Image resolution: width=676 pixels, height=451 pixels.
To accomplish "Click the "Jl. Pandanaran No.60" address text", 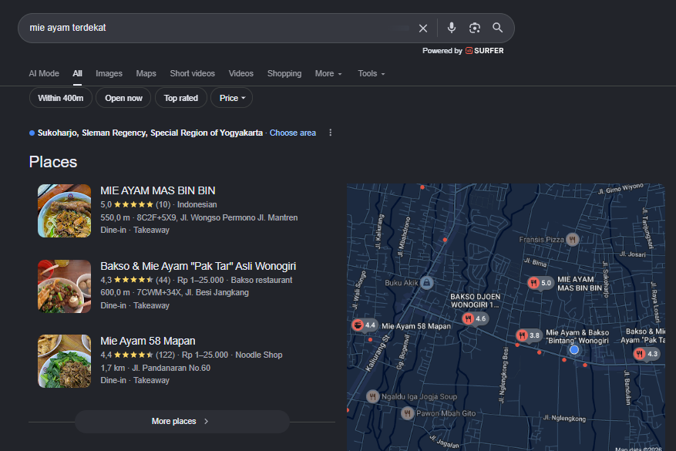I will (x=171, y=368).
